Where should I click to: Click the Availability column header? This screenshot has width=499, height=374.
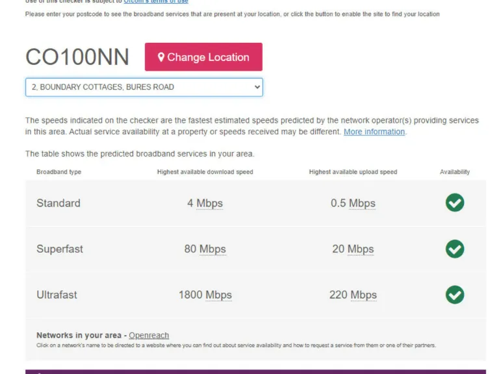[x=455, y=172]
